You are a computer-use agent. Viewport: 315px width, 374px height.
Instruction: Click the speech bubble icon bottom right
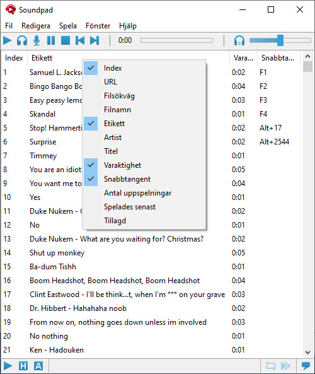click(x=306, y=365)
